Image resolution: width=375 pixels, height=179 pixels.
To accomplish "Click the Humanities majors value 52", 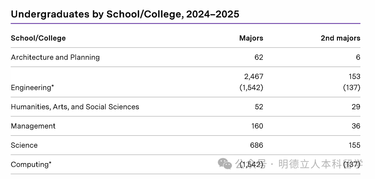I will [x=259, y=107].
